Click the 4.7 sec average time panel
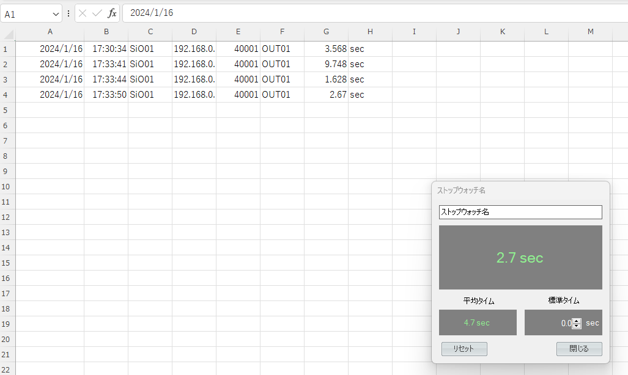Viewport: 628px width, 375px height. click(x=477, y=322)
